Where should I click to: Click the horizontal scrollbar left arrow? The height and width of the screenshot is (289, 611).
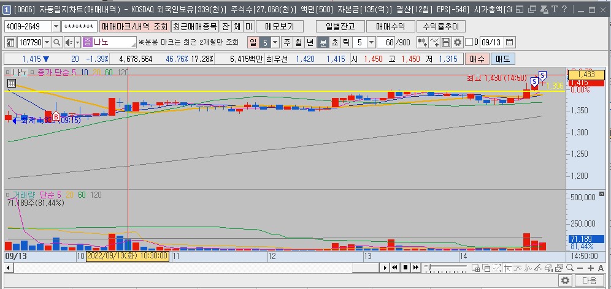click(7, 268)
